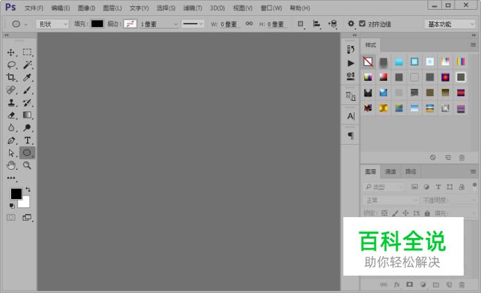Swap foreground and background colors
This screenshot has height=293, width=481.
coord(28,189)
